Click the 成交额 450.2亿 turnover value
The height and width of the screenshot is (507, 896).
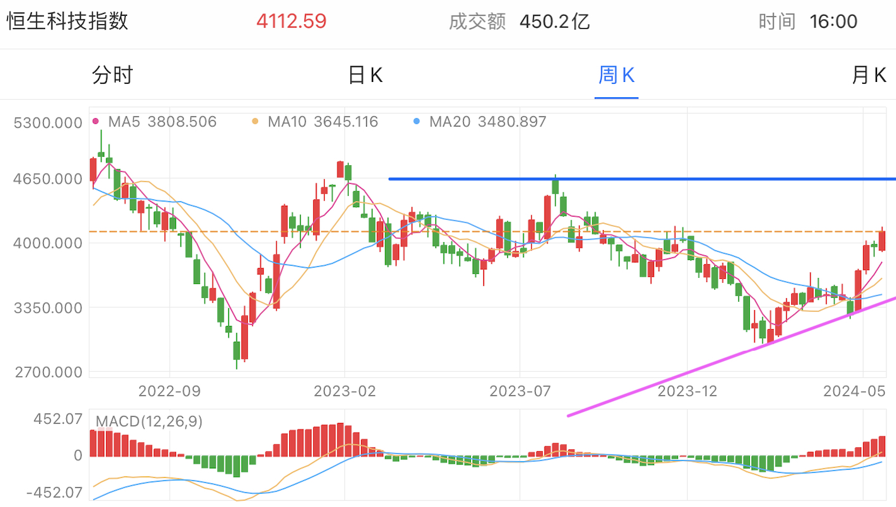[555, 22]
